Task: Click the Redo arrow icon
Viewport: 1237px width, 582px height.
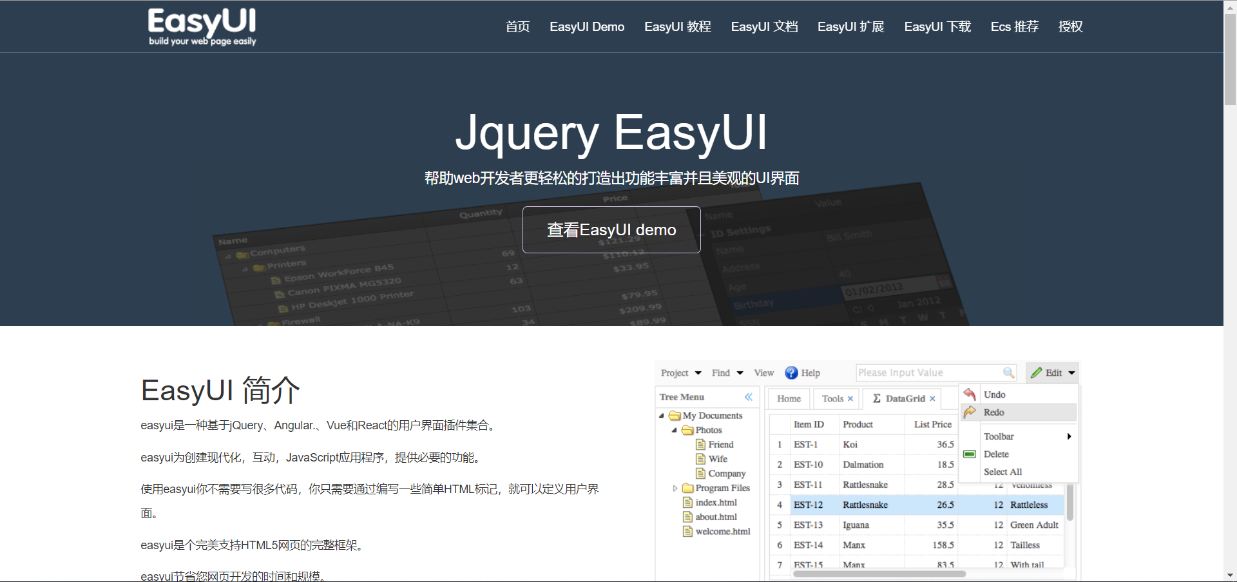Action: point(970,412)
